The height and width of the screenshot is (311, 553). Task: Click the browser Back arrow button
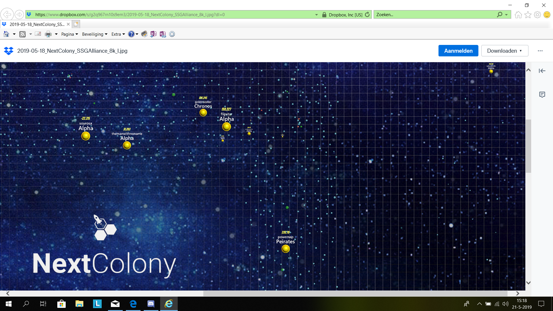pyautogui.click(x=7, y=14)
